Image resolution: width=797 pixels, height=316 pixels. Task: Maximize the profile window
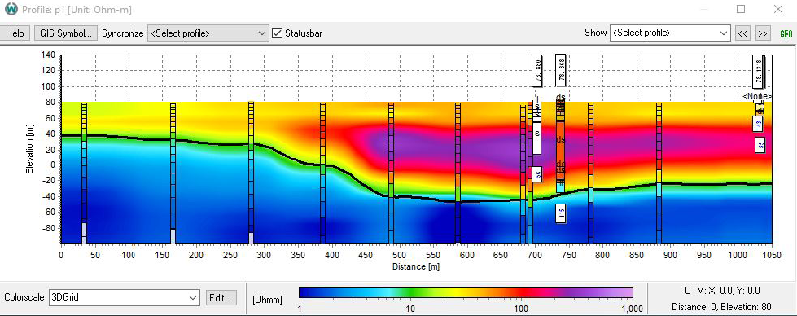coord(741,9)
